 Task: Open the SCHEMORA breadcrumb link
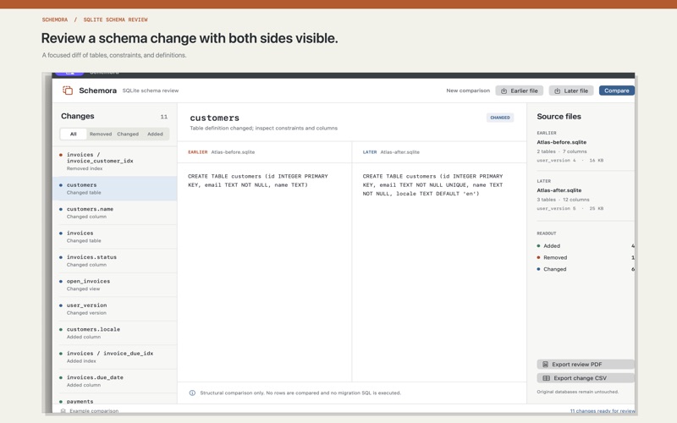[55, 19]
